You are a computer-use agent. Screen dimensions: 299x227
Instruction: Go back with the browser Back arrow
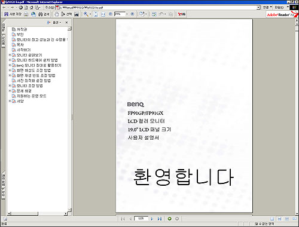tap(4, 7)
